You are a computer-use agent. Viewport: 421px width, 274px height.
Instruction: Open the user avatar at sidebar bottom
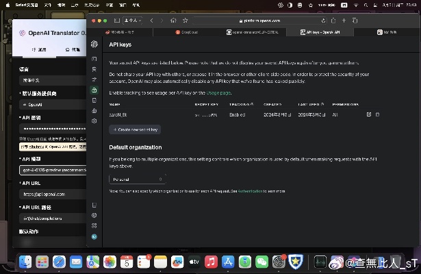[94, 236]
